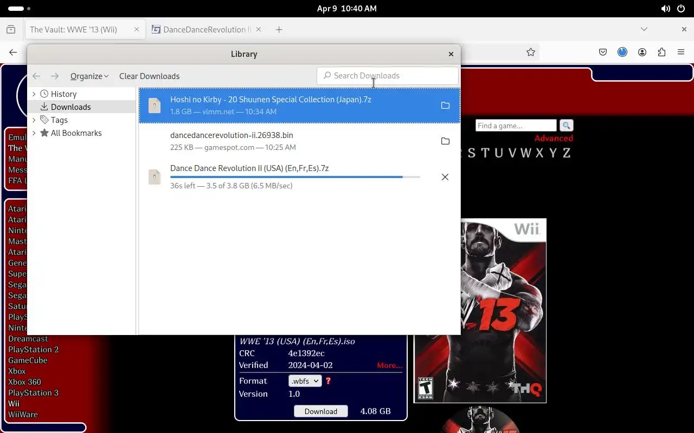
Task: Select the Hoshi no Kirby download entry
Action: [299, 106]
